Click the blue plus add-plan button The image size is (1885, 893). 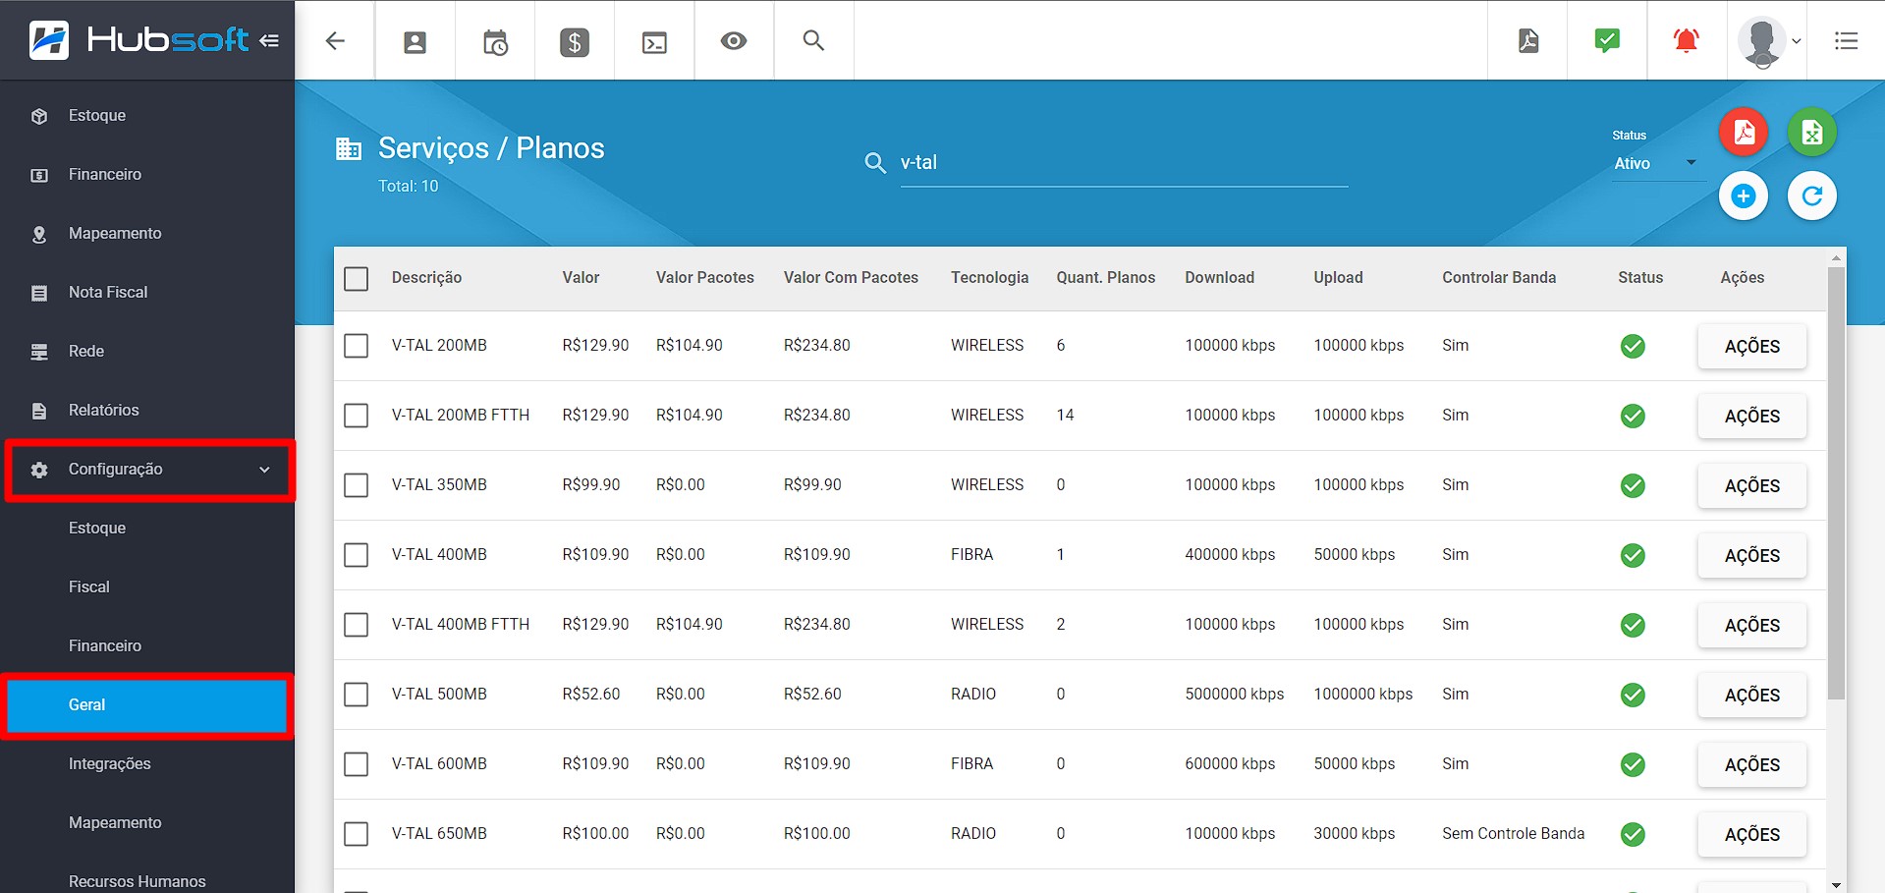pyautogui.click(x=1744, y=195)
